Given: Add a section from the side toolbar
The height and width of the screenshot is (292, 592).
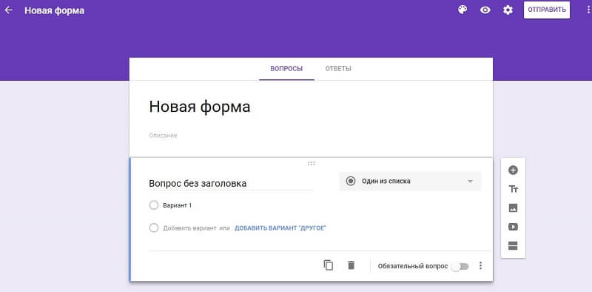Looking at the screenshot, I should (513, 246).
